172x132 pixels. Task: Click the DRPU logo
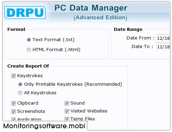click(x=25, y=12)
